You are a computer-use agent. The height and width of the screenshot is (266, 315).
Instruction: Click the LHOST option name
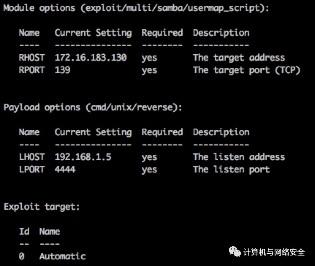[32, 157]
